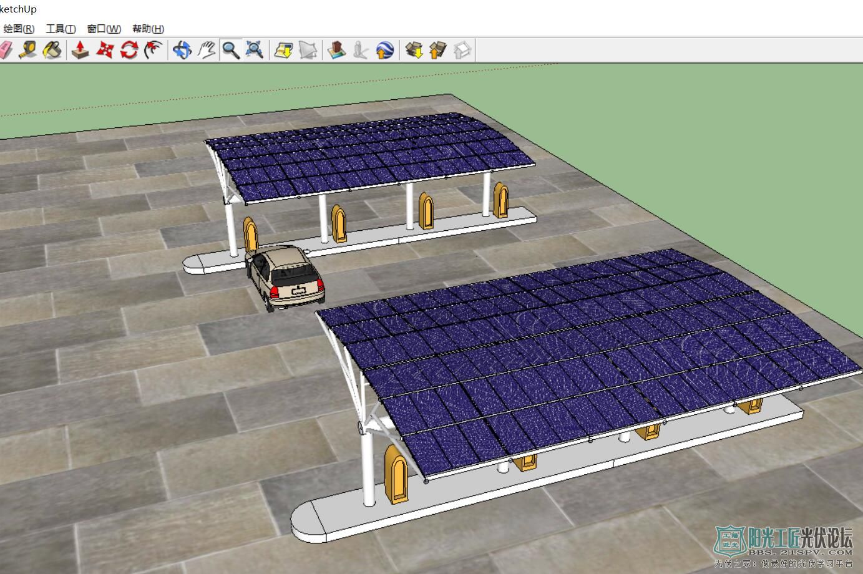Open the 工具(T) menu
Viewport: 863px width, 574px height.
click(61, 29)
